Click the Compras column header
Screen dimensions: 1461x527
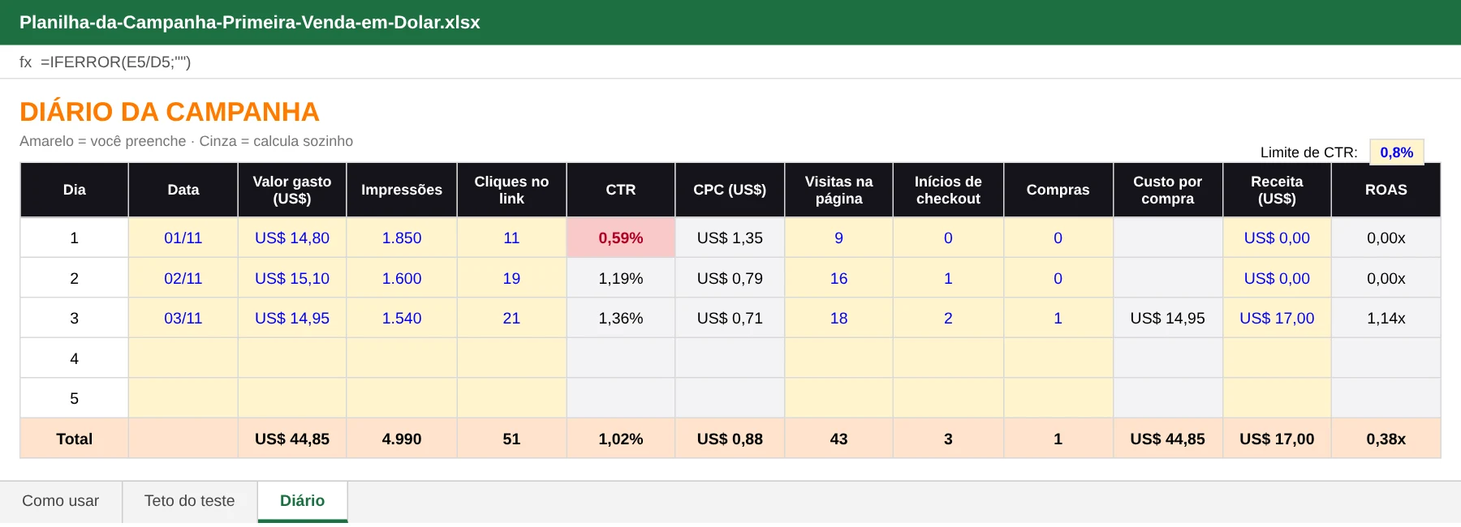pyautogui.click(x=1058, y=190)
